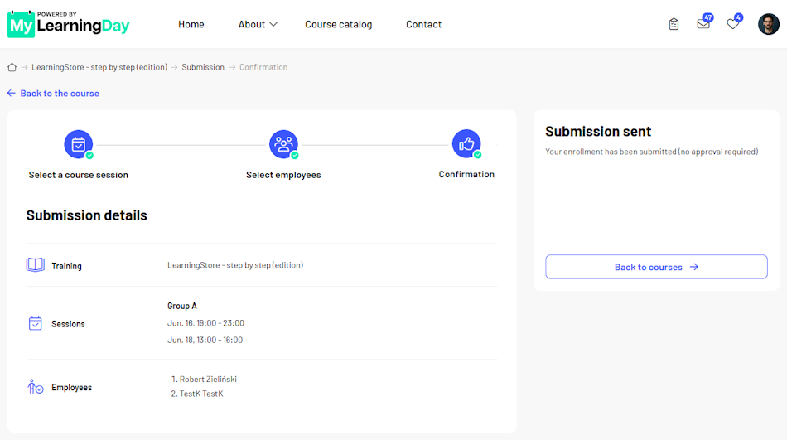Select the employees group step icon
Image resolution: width=787 pixels, height=440 pixels.
(x=283, y=144)
